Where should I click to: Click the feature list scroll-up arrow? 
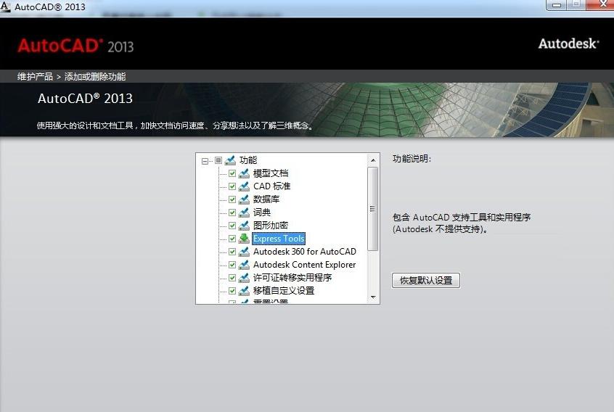coord(373,160)
